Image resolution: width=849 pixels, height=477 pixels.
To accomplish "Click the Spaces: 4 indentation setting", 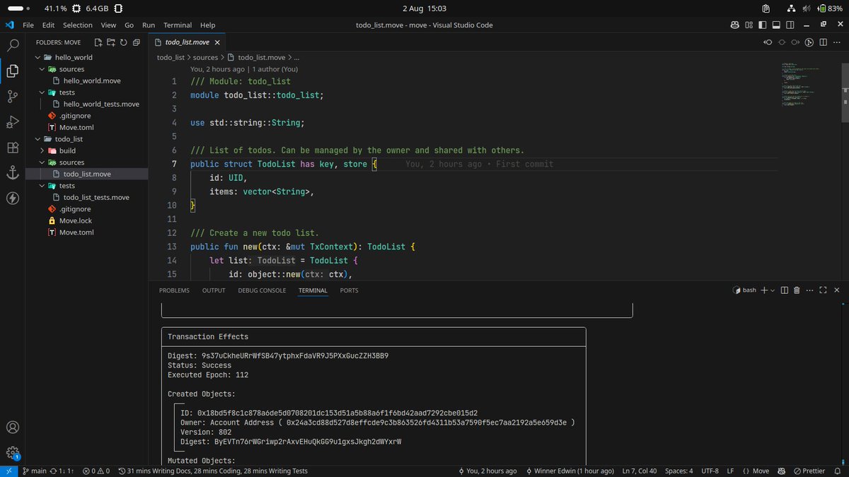I will click(x=679, y=471).
